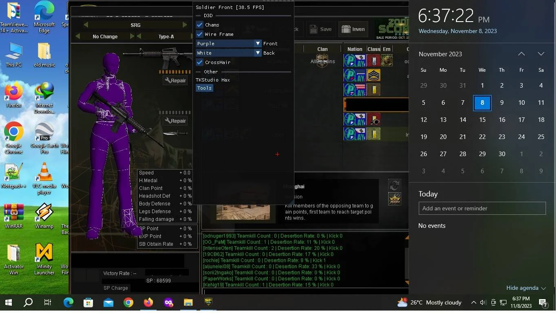Open Activator Win folder icon
The height and width of the screenshot is (313, 557).
[x=14, y=259]
